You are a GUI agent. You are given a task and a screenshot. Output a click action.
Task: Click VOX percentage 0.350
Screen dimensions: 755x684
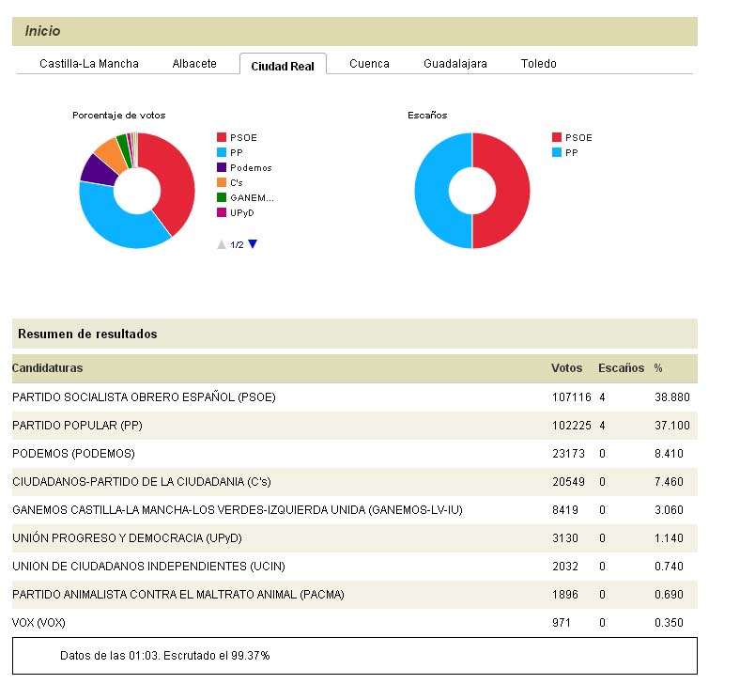[x=669, y=623]
